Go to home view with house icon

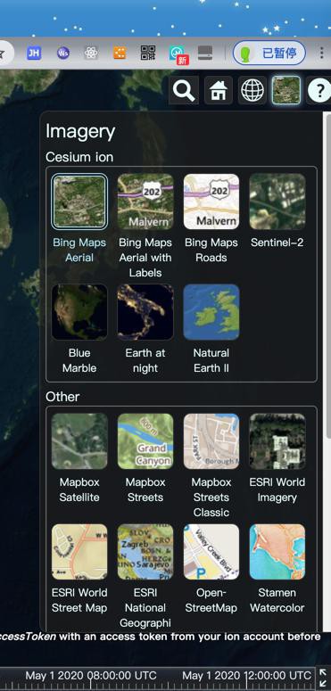point(219,90)
